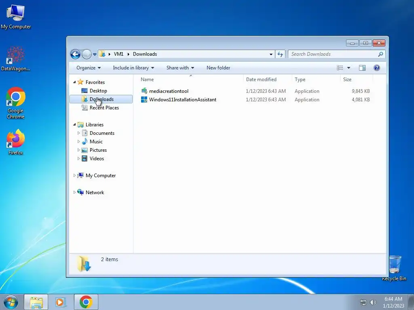This screenshot has height=310, width=414.
Task: Select the mediacreationtool file icon
Action: 144,91
